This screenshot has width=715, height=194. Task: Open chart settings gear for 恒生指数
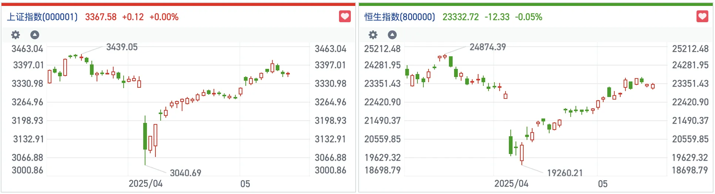pos(373,35)
